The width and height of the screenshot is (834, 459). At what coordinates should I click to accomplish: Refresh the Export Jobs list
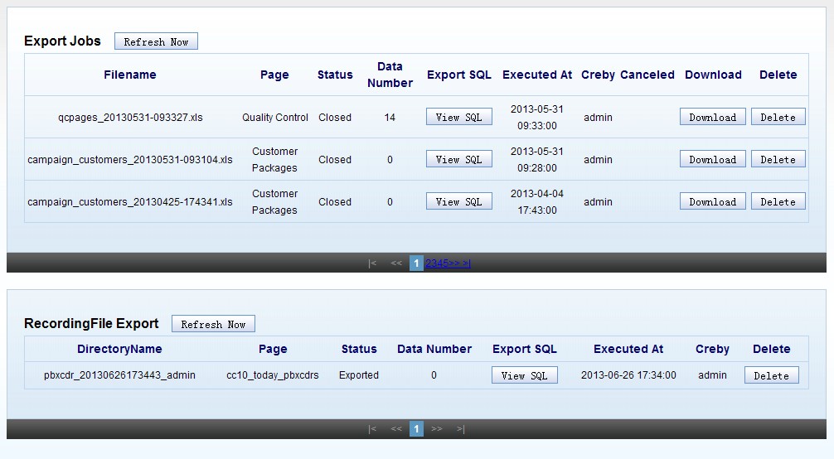point(156,41)
